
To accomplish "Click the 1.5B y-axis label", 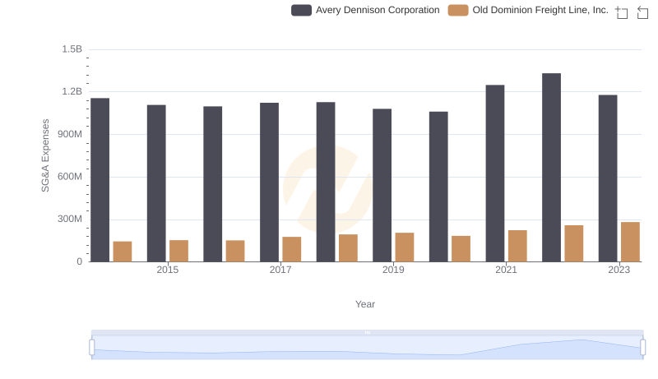I will click(x=72, y=49).
